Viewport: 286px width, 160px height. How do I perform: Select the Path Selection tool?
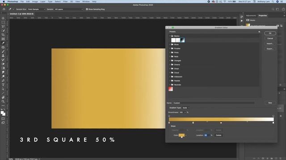point(3,89)
